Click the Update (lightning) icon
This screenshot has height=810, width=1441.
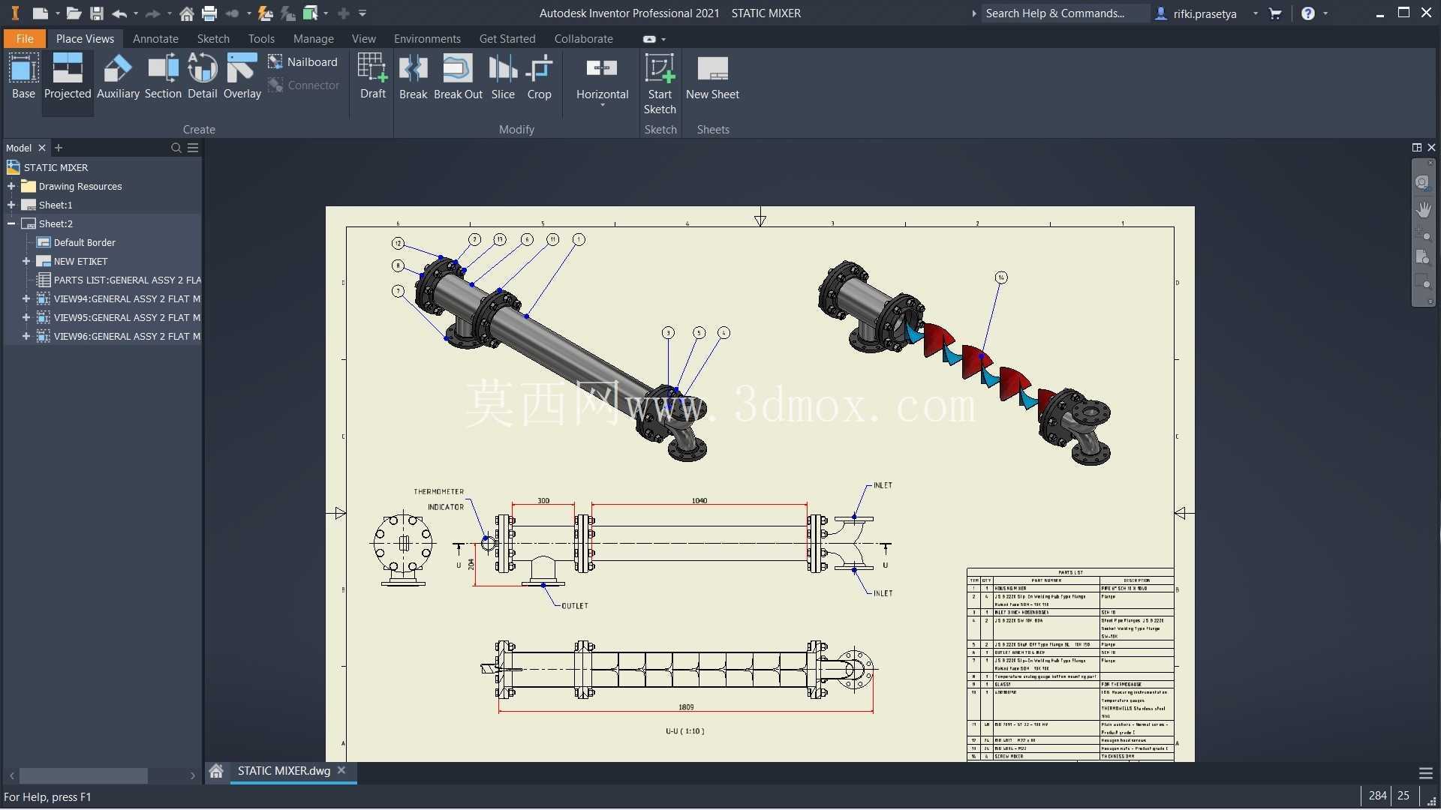(x=265, y=13)
